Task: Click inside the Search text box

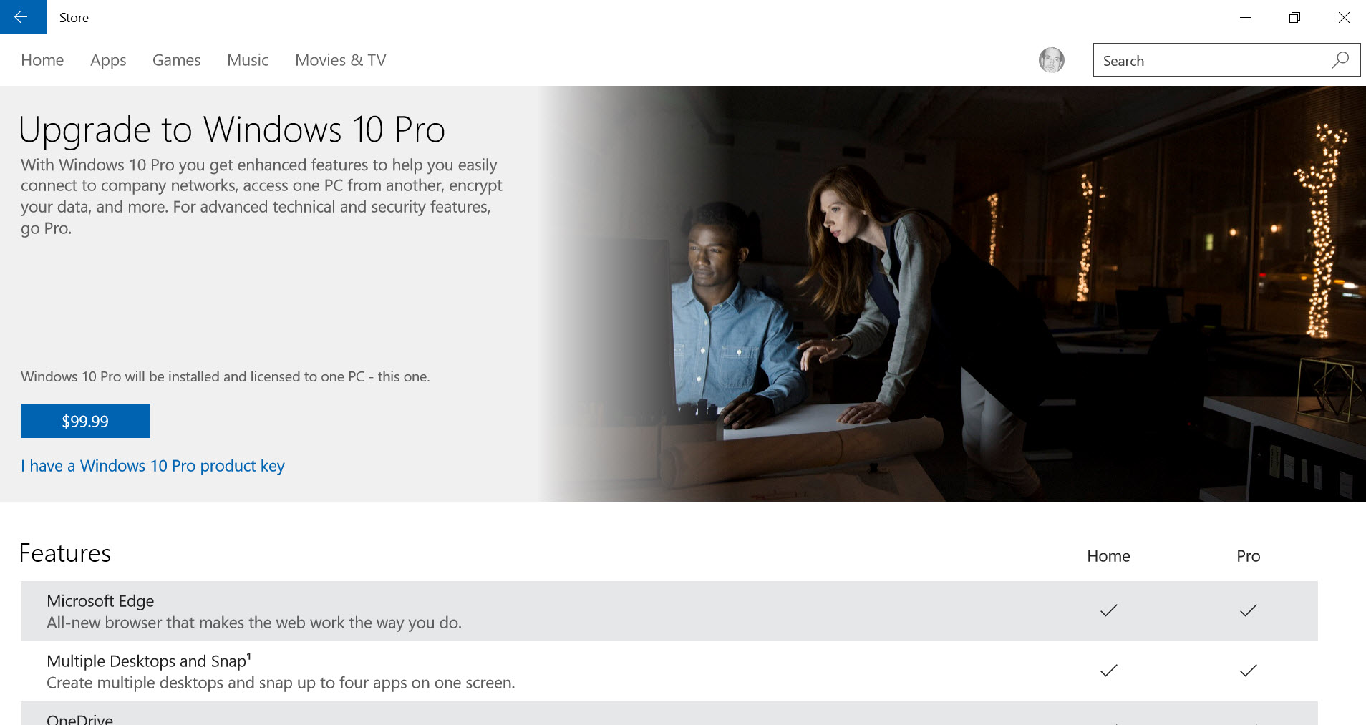Action: pos(1210,61)
